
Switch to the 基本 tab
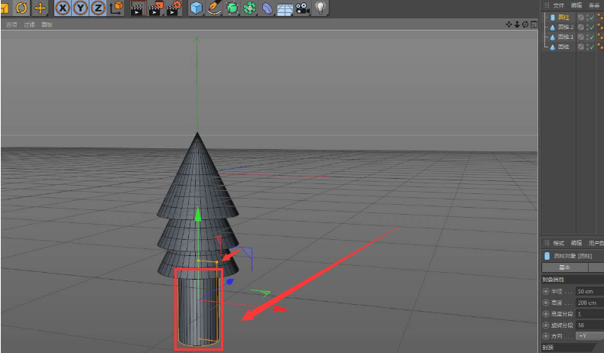(x=565, y=267)
